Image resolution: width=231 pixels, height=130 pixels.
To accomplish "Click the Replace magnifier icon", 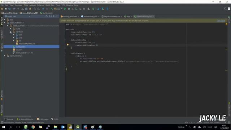I will click(x=39, y=9).
